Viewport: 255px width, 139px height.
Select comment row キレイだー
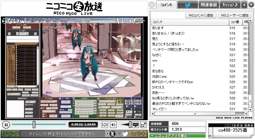[200, 109]
